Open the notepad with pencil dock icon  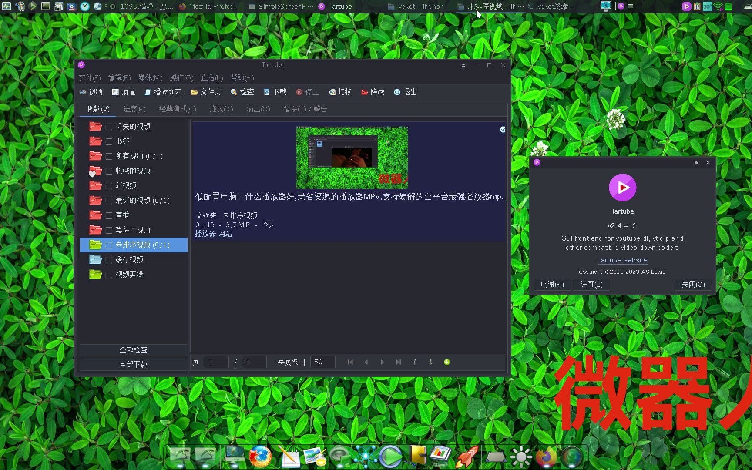tap(289, 456)
